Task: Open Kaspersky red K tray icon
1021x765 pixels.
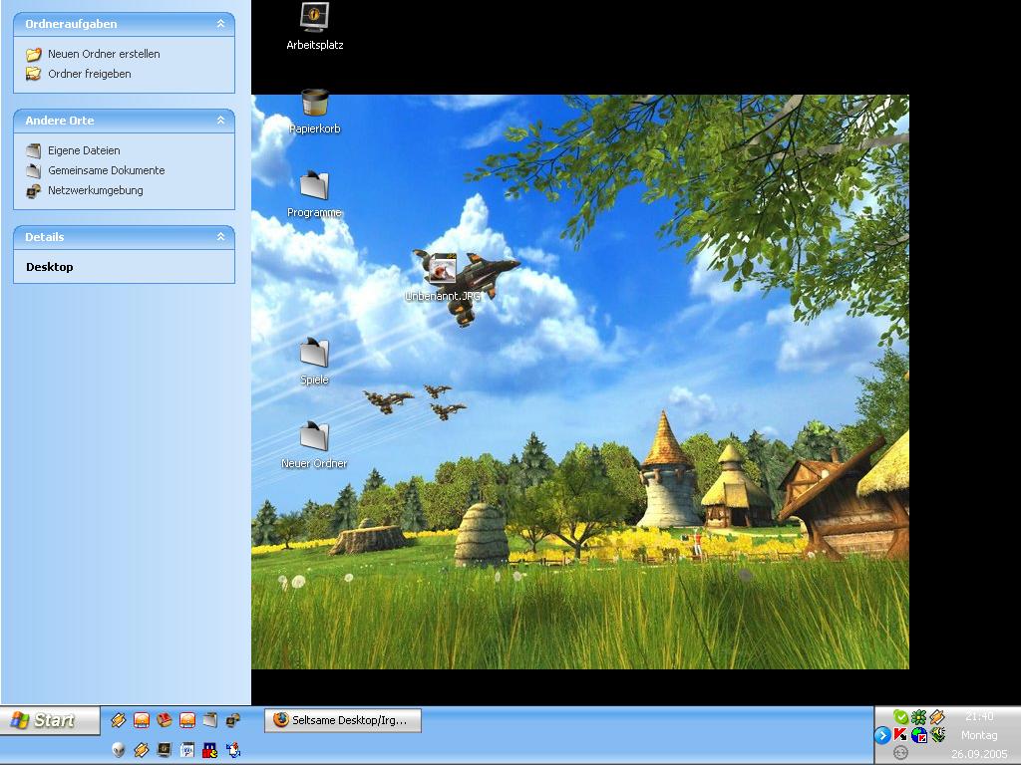Action: [900, 735]
